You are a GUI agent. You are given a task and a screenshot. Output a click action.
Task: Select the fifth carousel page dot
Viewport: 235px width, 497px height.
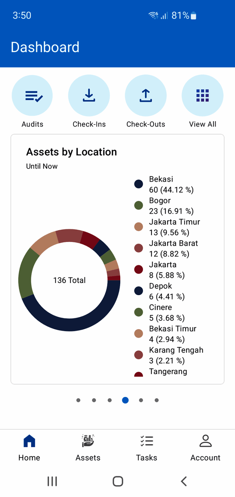[141, 400]
